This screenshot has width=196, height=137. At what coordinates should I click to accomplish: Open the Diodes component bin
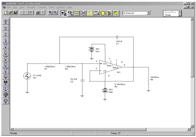click(x=6, y=33)
